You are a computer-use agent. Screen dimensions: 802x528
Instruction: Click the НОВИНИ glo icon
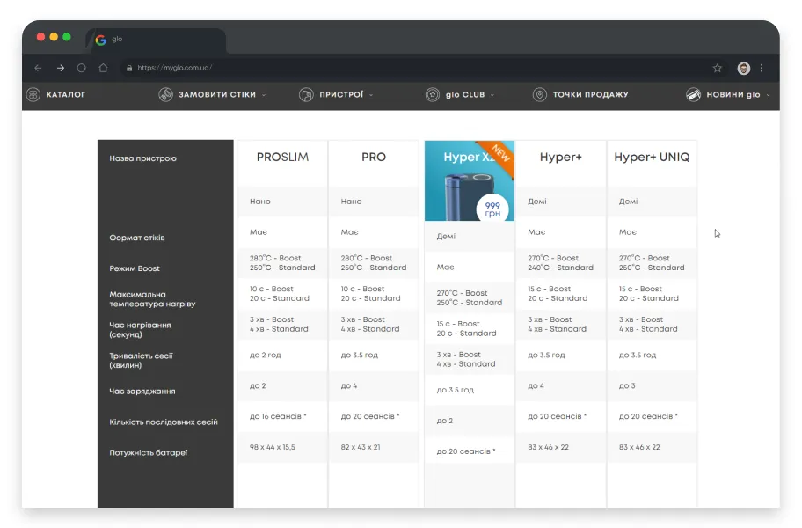point(694,95)
